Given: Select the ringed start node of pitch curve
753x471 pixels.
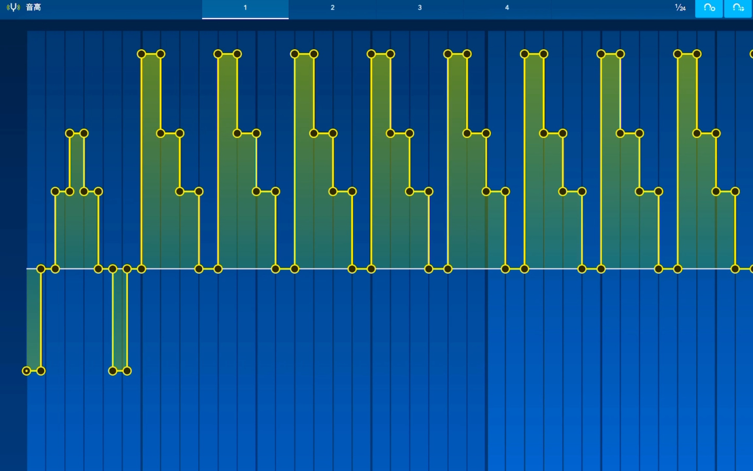Looking at the screenshot, I should pyautogui.click(x=26, y=371).
